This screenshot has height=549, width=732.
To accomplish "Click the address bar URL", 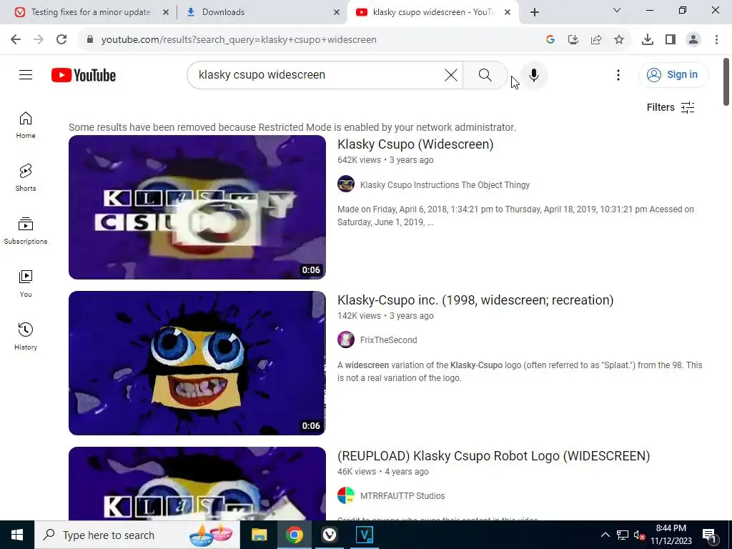I will pyautogui.click(x=239, y=39).
